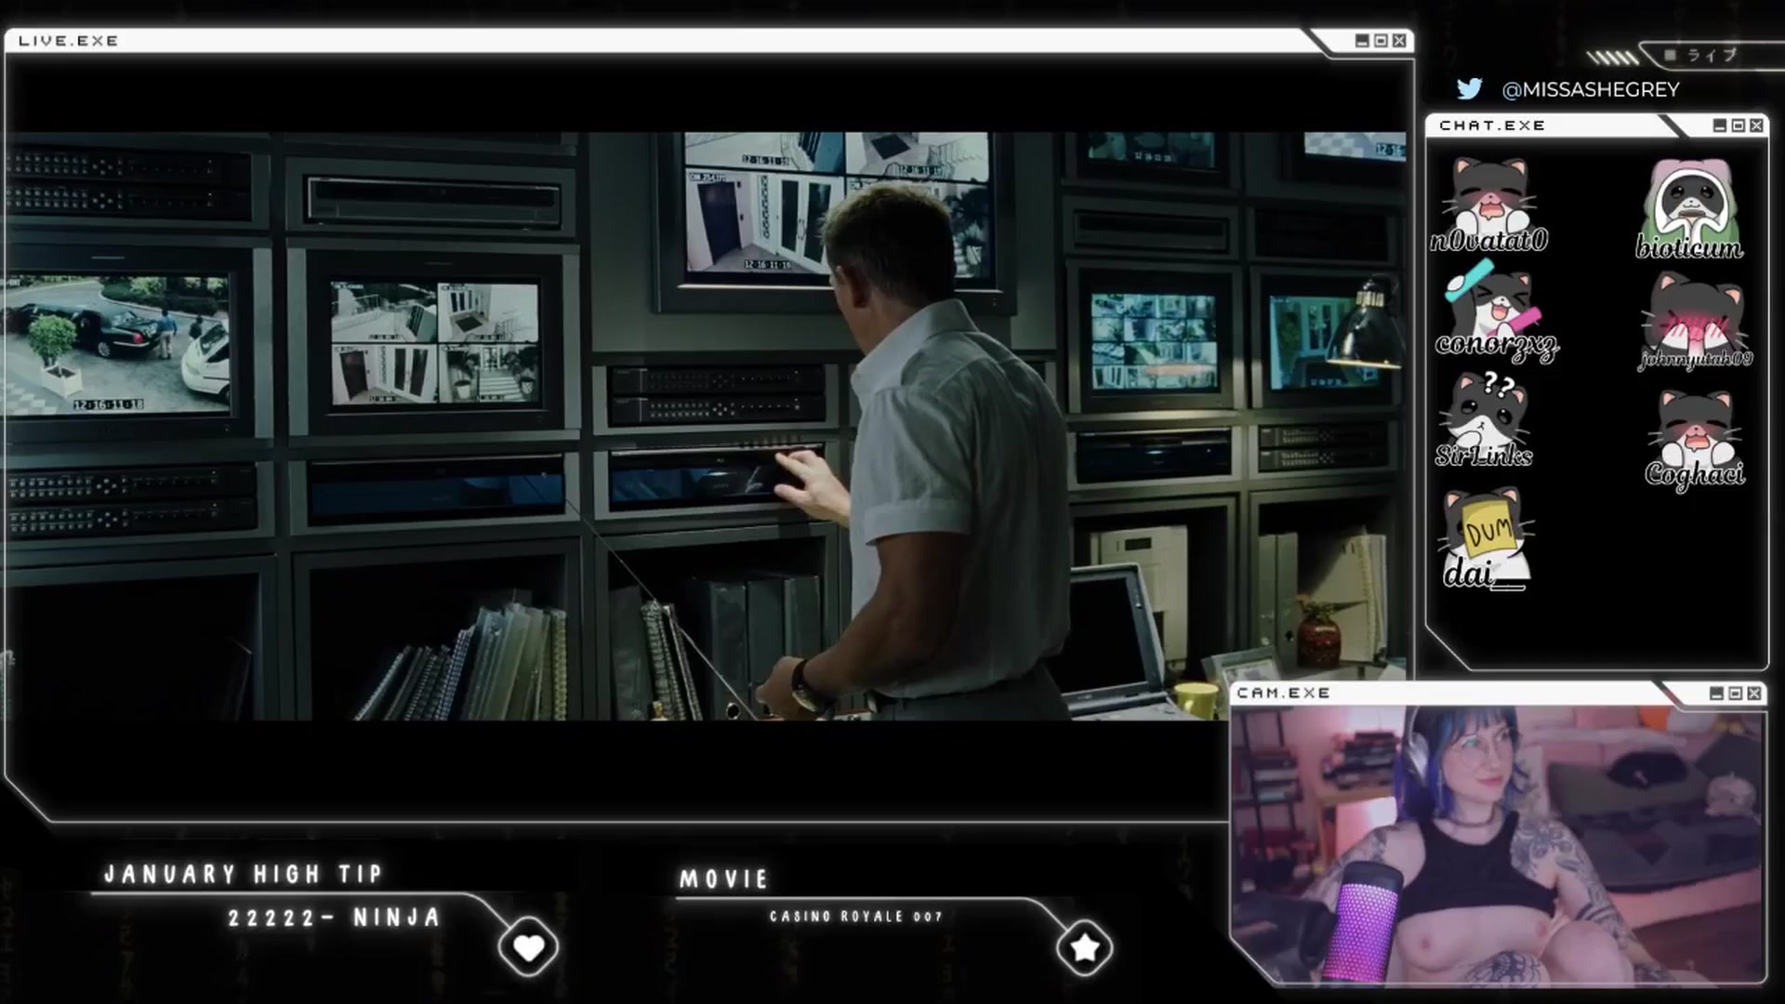Close the LIVE.EXE window
Viewport: 1785px width, 1004px height.
tap(1399, 41)
